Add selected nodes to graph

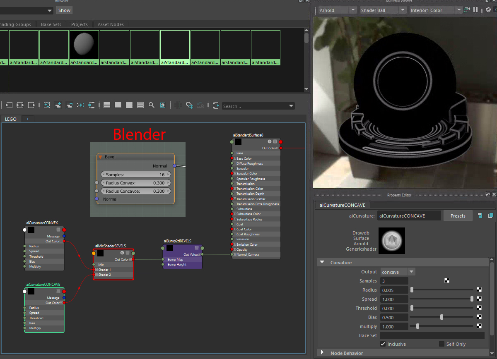(x=58, y=105)
